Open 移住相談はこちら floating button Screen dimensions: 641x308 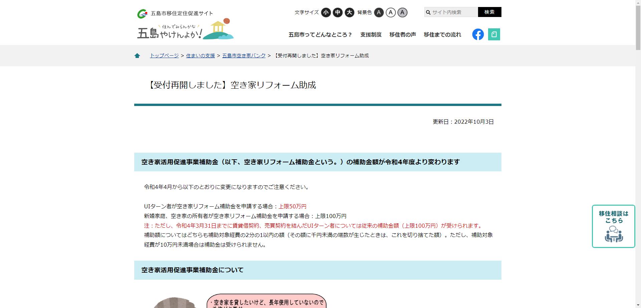(613, 226)
